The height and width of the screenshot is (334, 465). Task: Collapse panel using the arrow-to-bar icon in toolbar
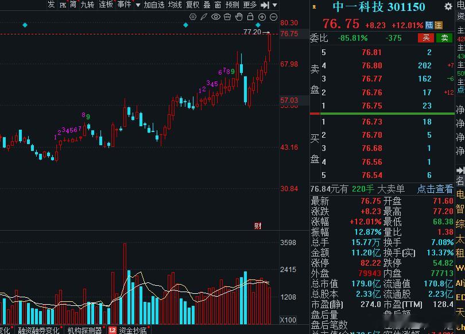(265, 5)
